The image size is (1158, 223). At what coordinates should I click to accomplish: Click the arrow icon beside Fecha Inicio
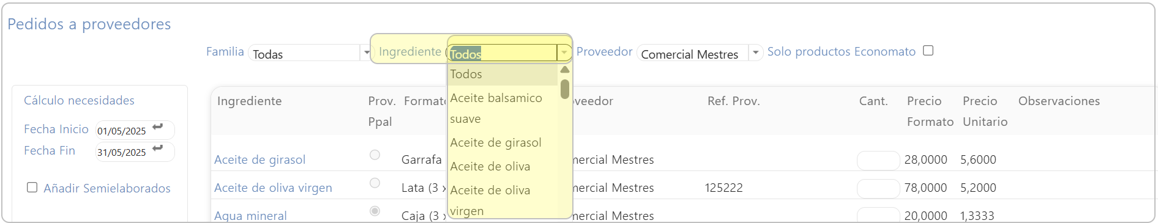tap(158, 127)
